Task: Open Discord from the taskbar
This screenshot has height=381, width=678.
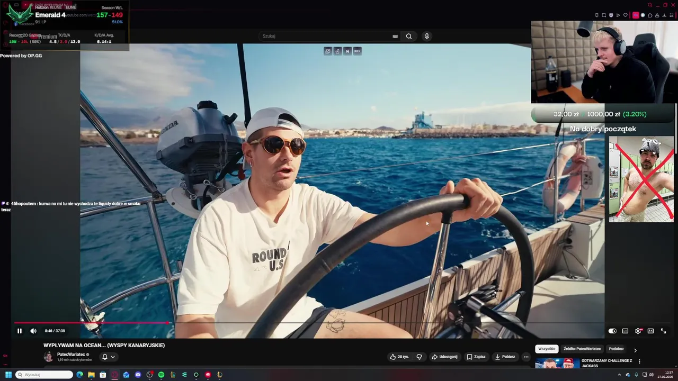Action: coord(138,375)
